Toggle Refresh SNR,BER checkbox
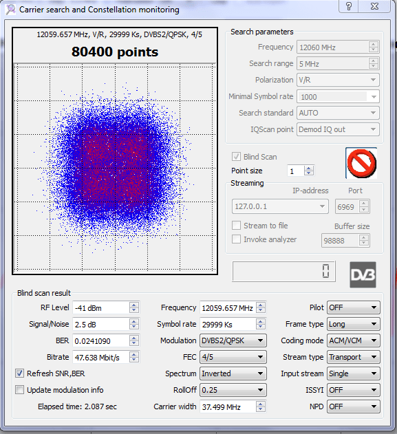397x434 pixels. [x=20, y=373]
